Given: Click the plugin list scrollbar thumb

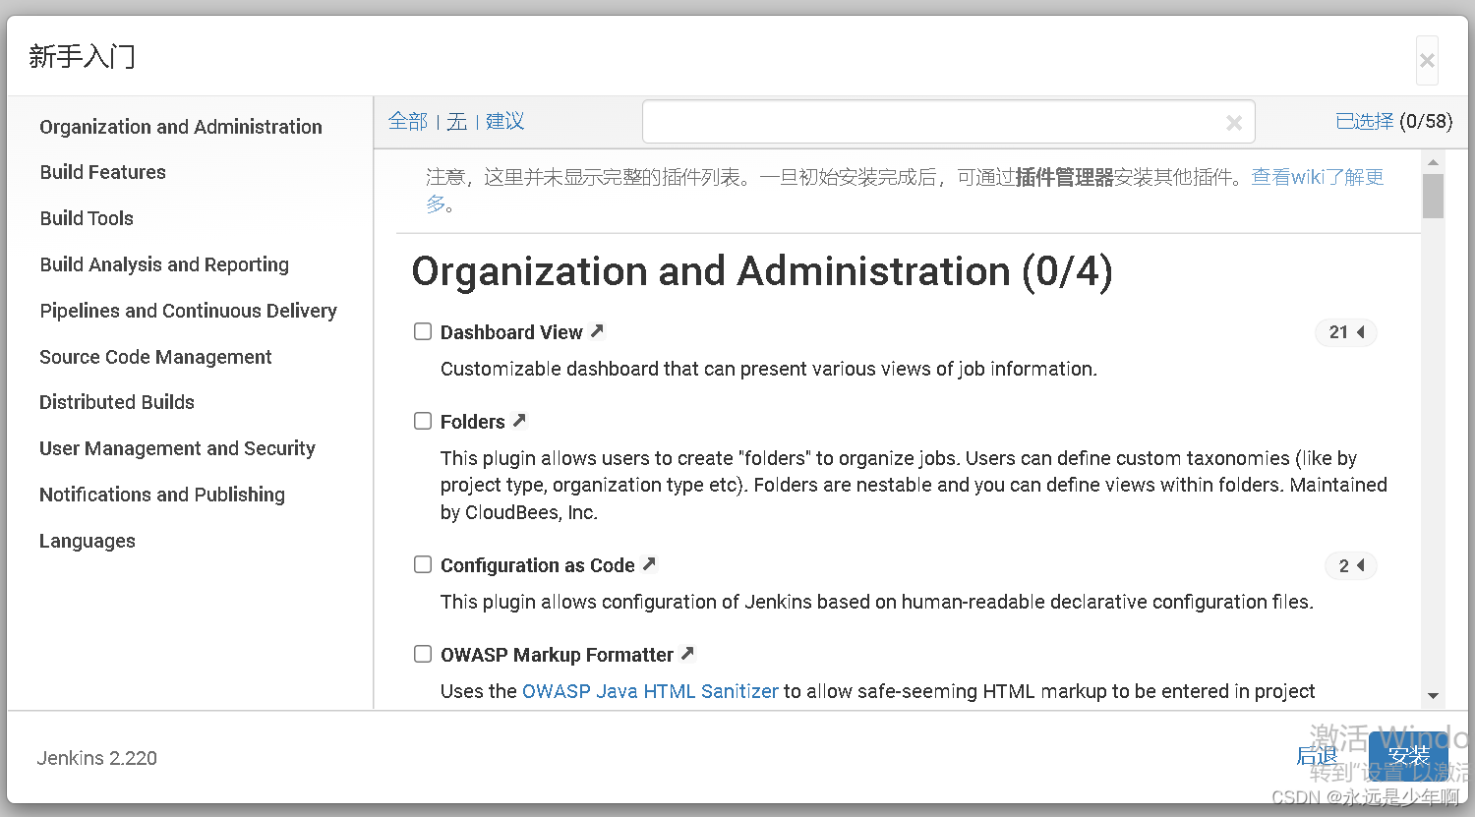Looking at the screenshot, I should click(x=1433, y=196).
